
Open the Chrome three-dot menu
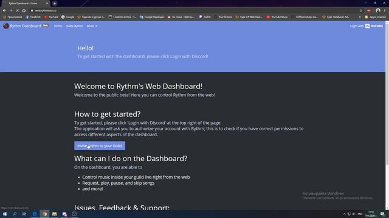[x=385, y=11]
